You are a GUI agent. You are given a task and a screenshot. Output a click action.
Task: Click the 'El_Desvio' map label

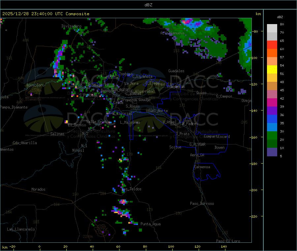(77, 125)
